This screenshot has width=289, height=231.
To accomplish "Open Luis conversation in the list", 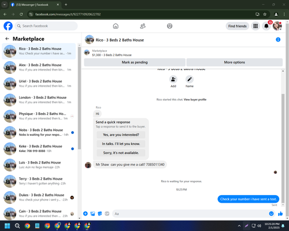I will (x=39, y=165).
